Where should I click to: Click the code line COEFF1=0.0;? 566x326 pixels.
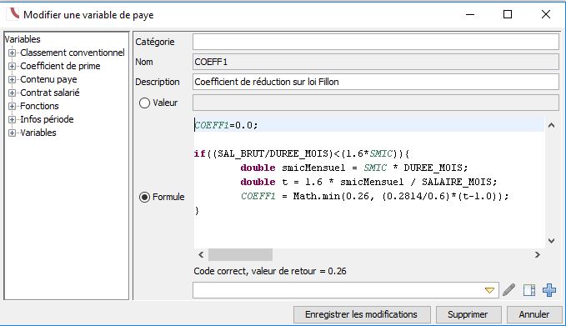pyautogui.click(x=227, y=125)
